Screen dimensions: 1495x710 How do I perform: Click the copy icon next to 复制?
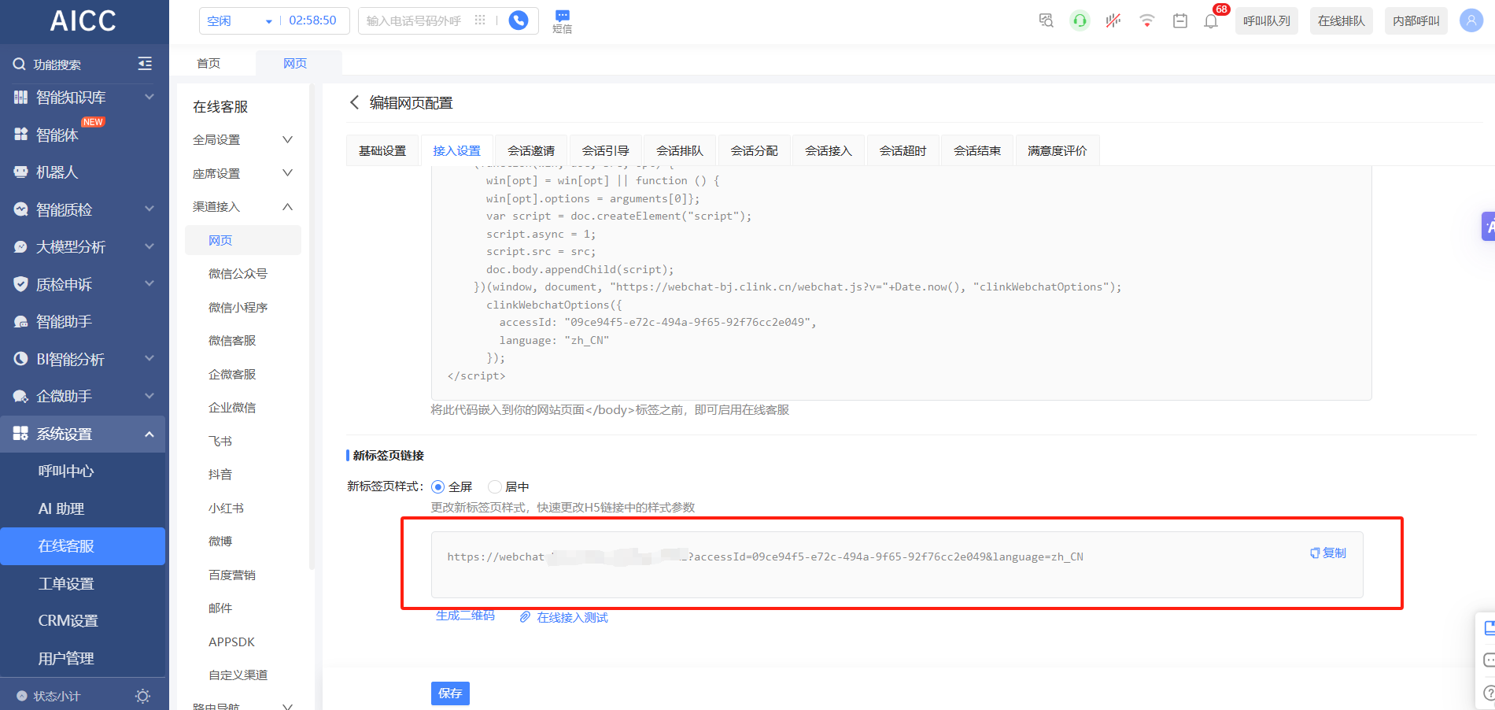(x=1315, y=553)
